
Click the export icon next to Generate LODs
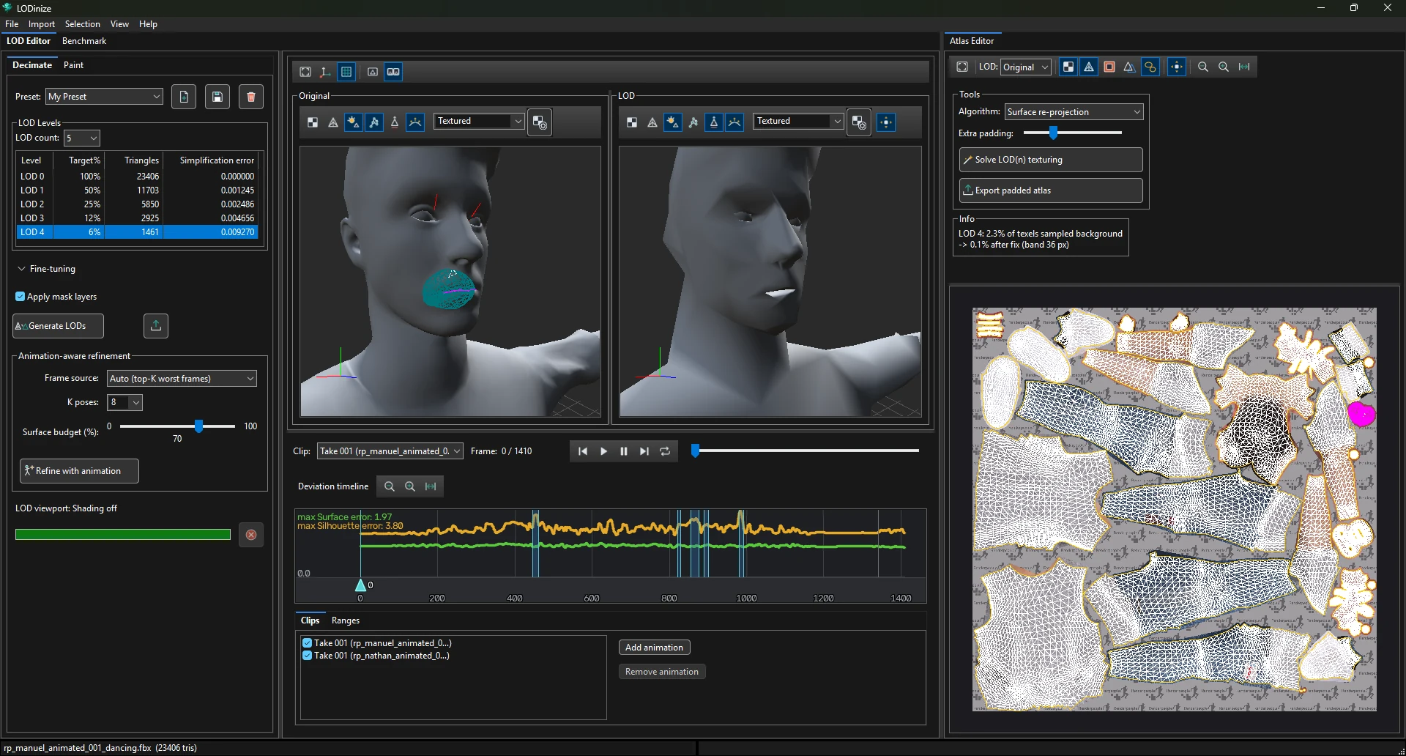tap(156, 326)
